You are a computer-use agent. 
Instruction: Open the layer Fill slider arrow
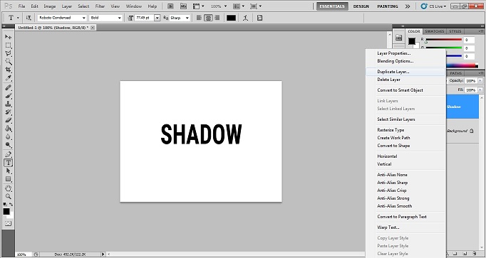(x=480, y=90)
